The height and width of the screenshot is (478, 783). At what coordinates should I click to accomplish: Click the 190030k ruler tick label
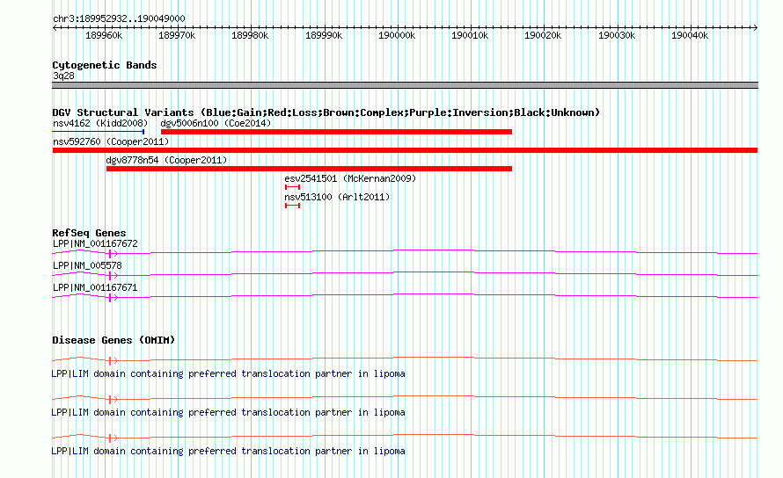coord(617,35)
